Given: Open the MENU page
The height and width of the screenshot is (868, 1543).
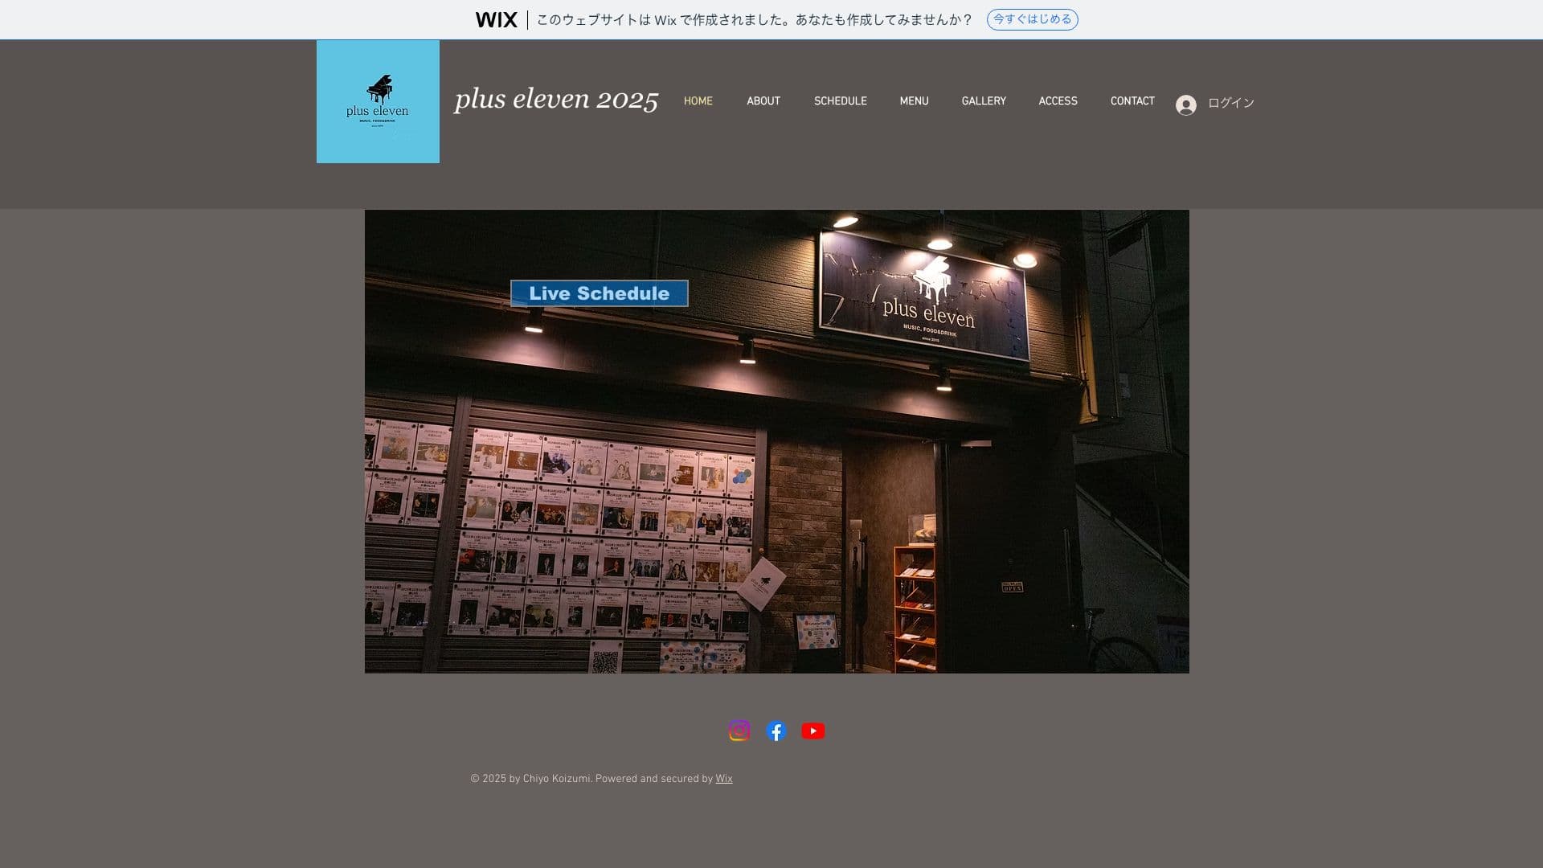Looking at the screenshot, I should click(x=914, y=101).
